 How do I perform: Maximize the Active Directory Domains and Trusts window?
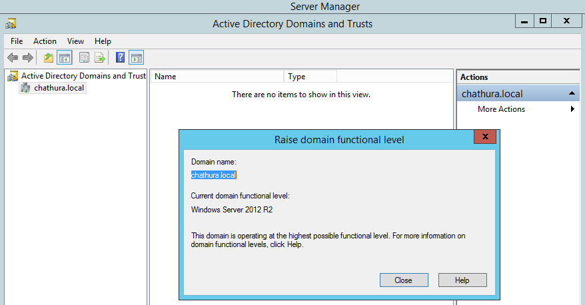coord(543,21)
